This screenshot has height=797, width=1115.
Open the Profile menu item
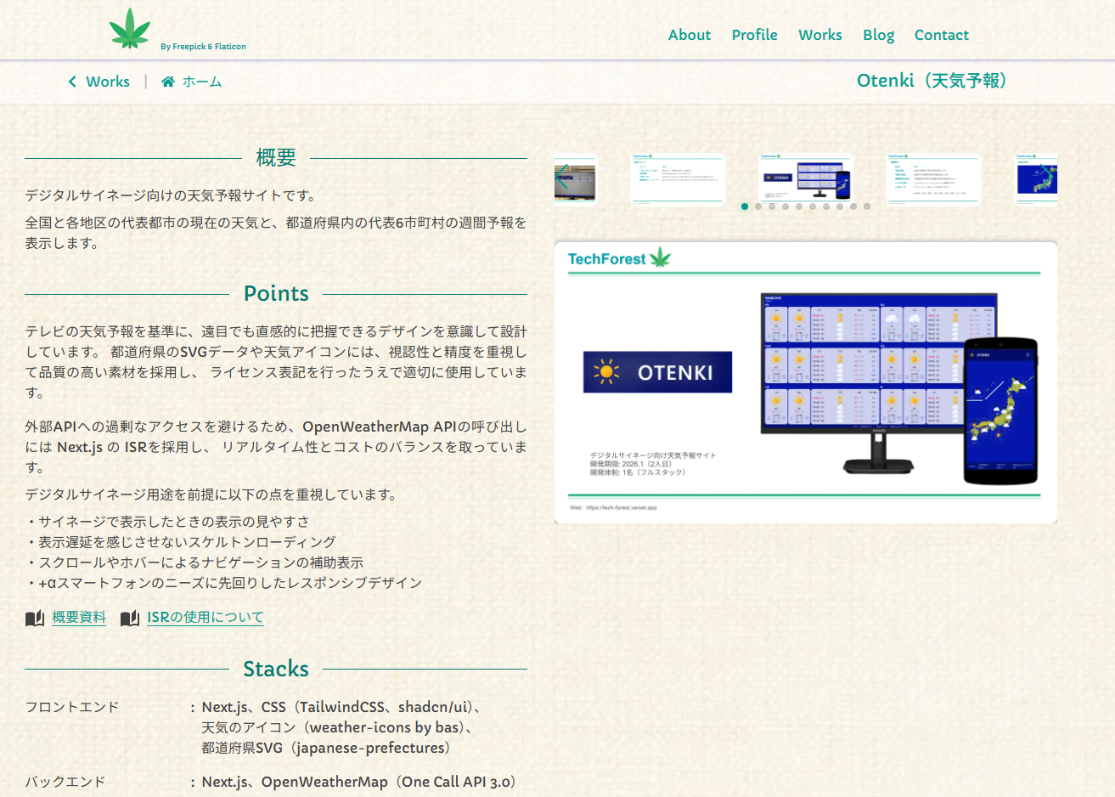pyautogui.click(x=755, y=35)
